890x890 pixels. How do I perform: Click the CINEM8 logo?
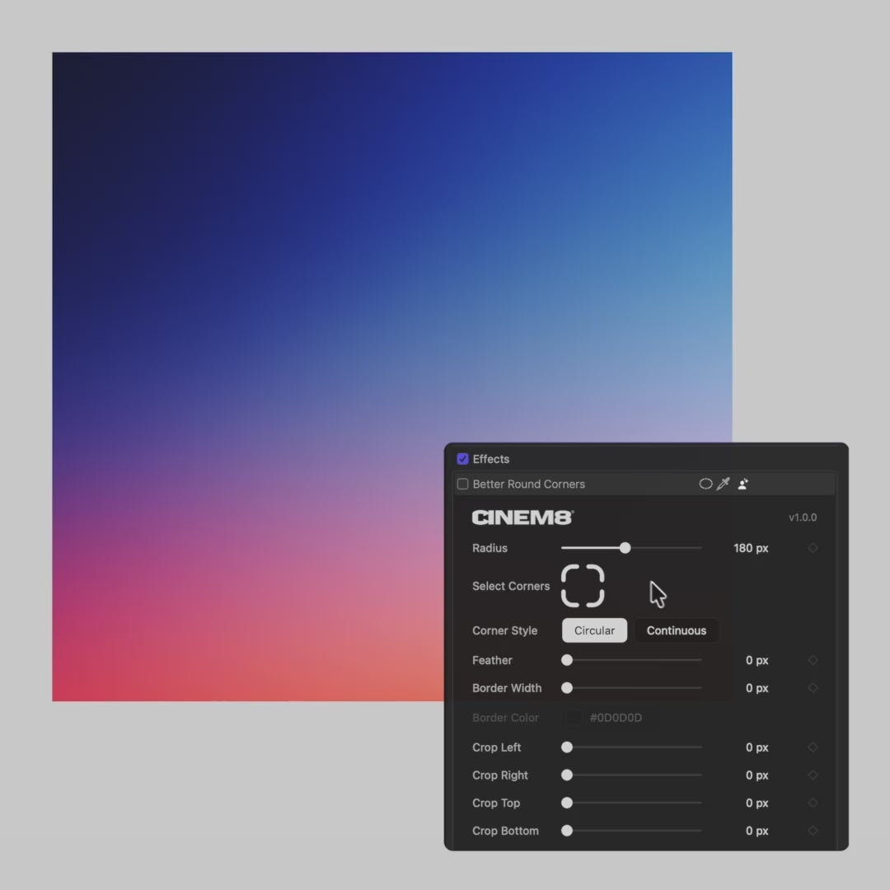[522, 517]
